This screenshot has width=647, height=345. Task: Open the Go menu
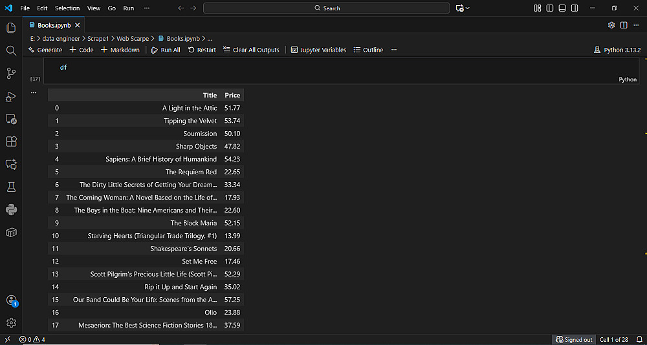coord(112,8)
